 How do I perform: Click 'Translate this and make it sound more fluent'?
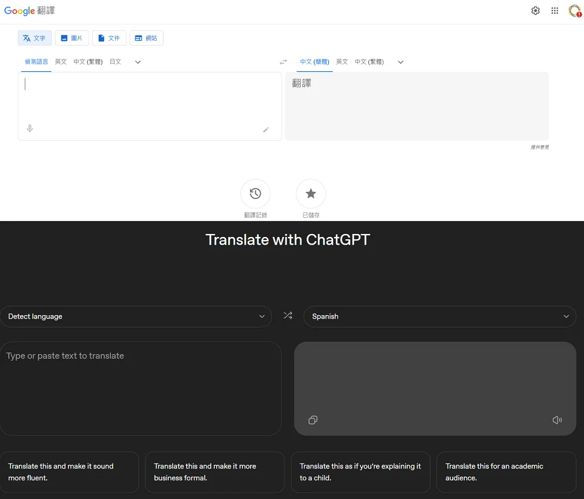69,472
